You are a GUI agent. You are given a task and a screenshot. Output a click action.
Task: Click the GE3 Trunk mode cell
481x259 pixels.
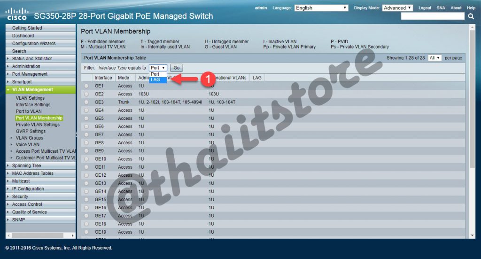124,102
